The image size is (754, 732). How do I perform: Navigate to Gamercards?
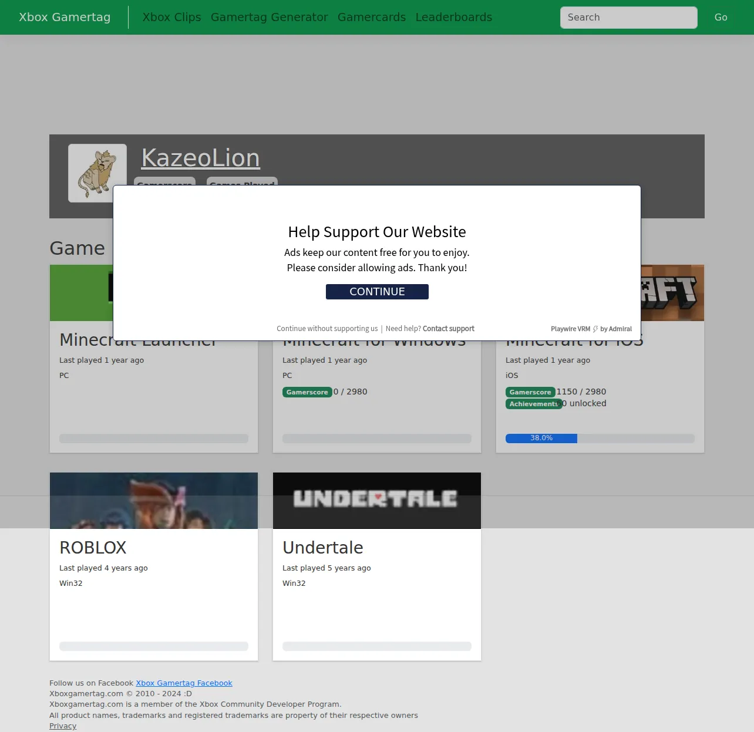(372, 17)
